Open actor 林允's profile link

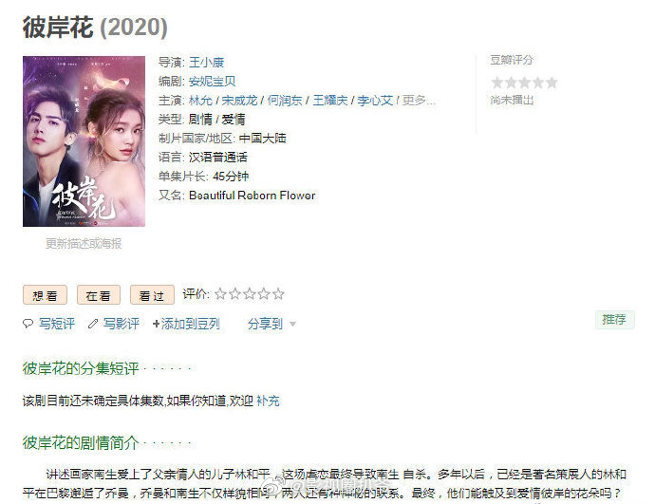coord(200,101)
